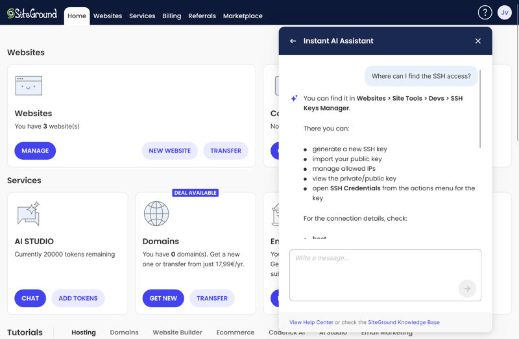
Task: Click the 'import your public key' bullet
Action: pos(347,159)
